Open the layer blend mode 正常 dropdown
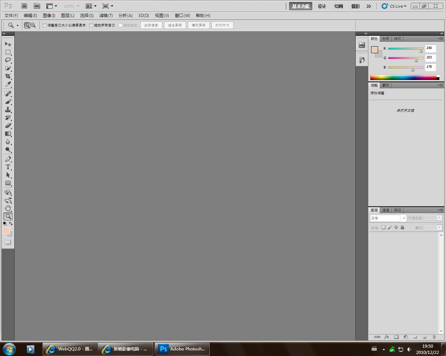The width and height of the screenshot is (446, 356). (x=388, y=218)
